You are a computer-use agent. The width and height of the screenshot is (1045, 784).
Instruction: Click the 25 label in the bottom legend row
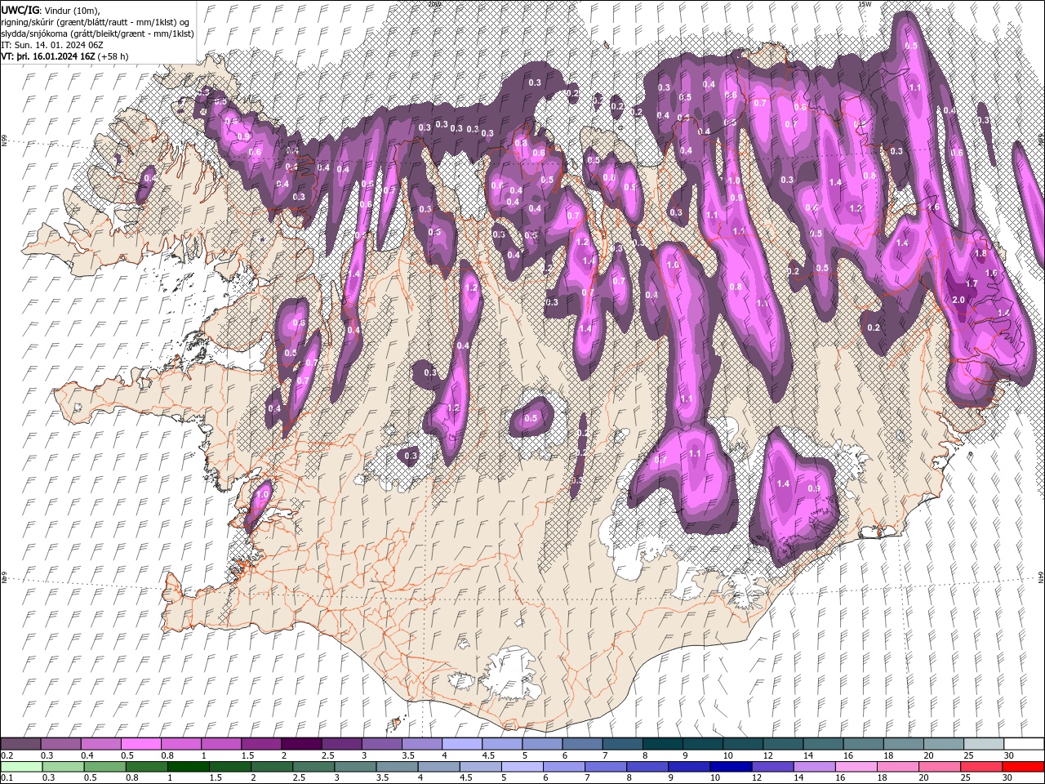965,778
